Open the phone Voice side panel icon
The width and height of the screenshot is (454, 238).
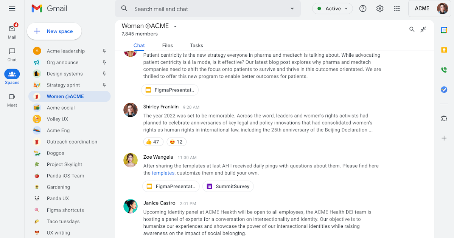444,70
